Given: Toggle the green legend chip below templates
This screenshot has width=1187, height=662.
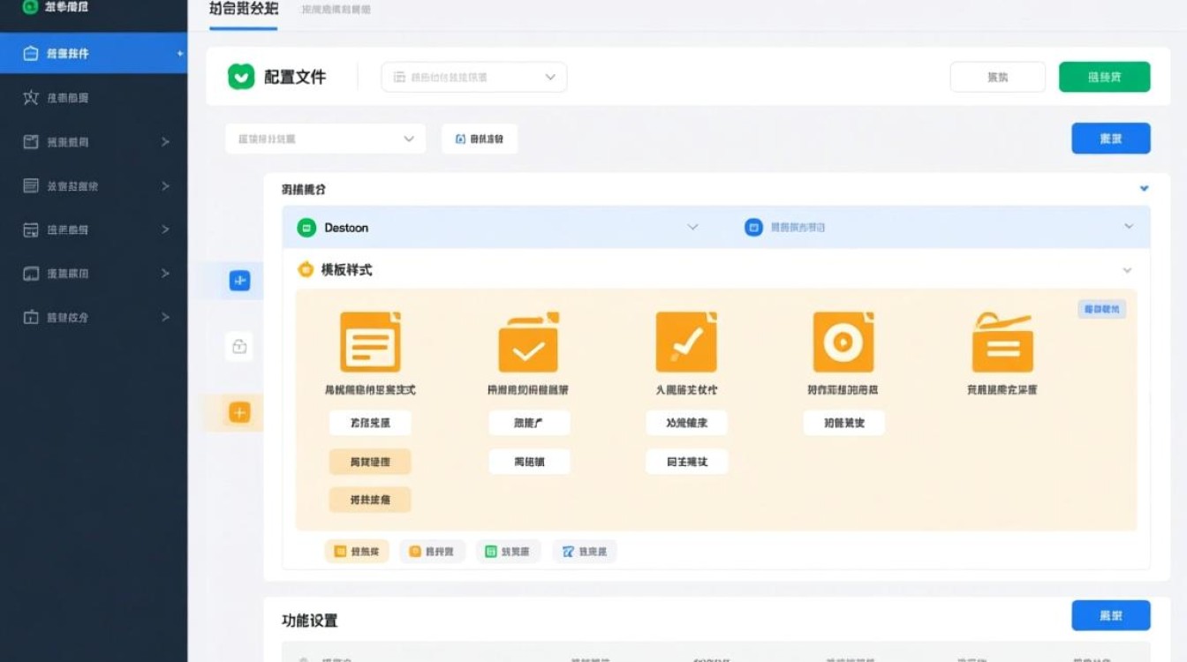Looking at the screenshot, I should click(508, 551).
